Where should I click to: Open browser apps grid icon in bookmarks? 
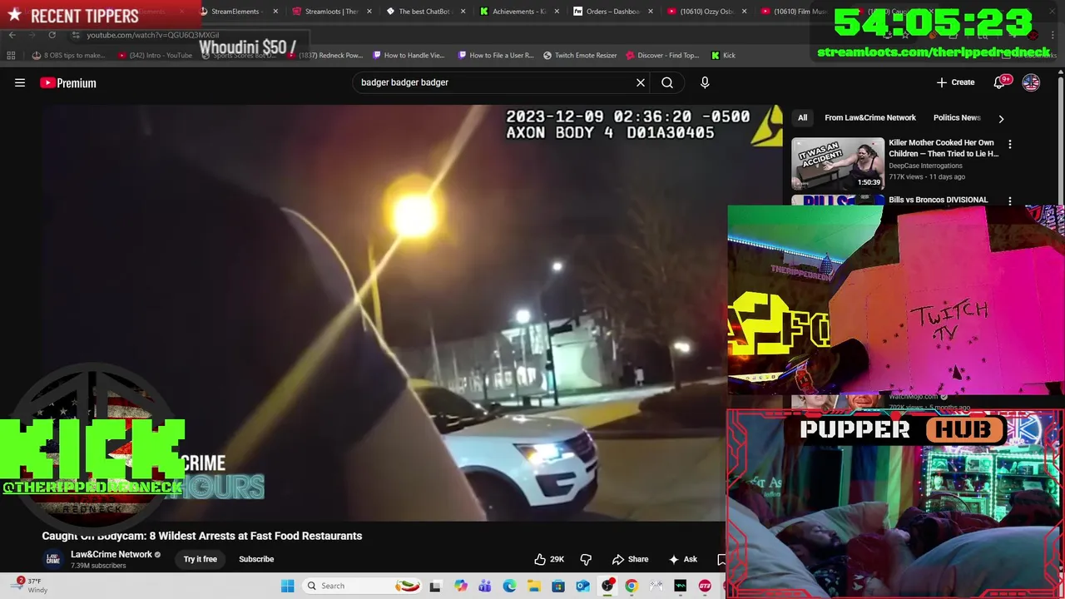[11, 55]
